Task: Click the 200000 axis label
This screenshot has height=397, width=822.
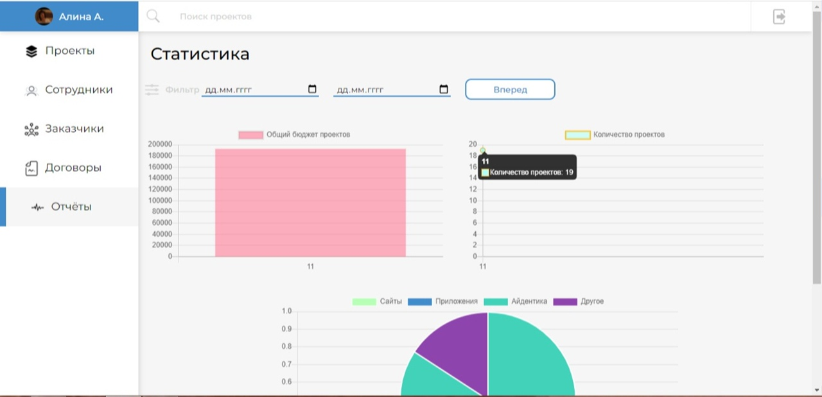Action: coord(160,144)
